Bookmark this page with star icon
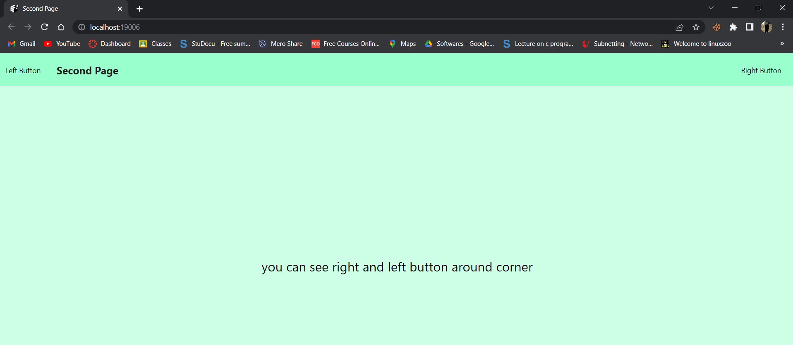793x345 pixels. (x=696, y=27)
